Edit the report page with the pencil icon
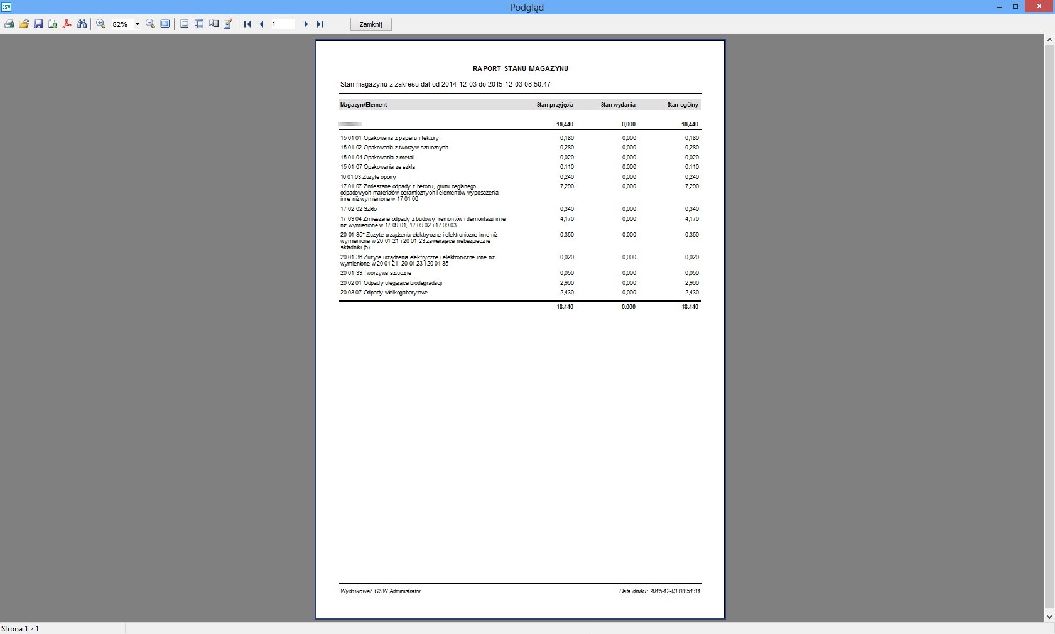1055x634 pixels. 228,24
